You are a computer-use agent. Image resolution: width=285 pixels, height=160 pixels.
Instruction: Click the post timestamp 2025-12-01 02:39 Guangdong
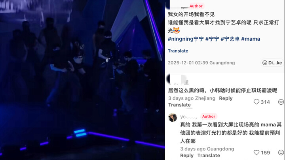[201, 63]
